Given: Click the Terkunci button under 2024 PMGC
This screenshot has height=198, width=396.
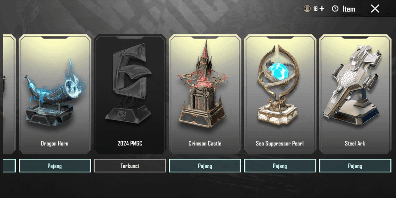Looking at the screenshot, I should [130, 166].
